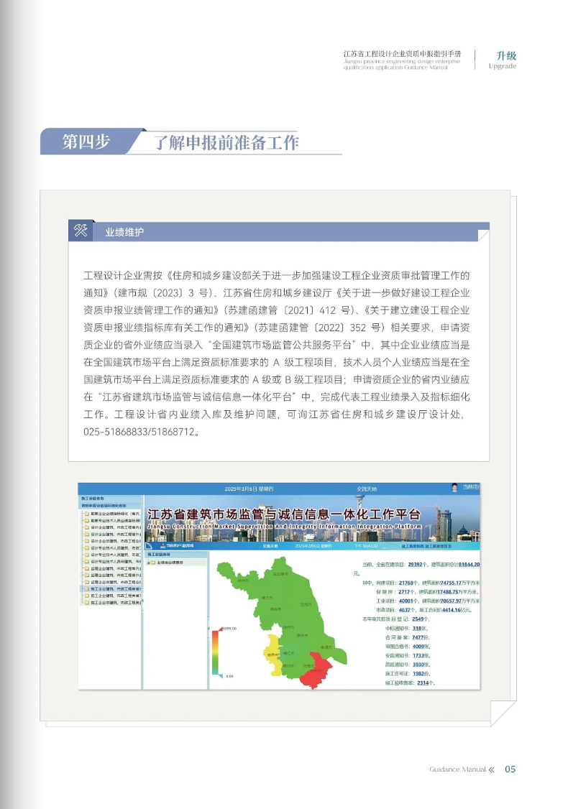Open the 2549 project registration link
Screen dimensions: 568x809
pos(418,619)
